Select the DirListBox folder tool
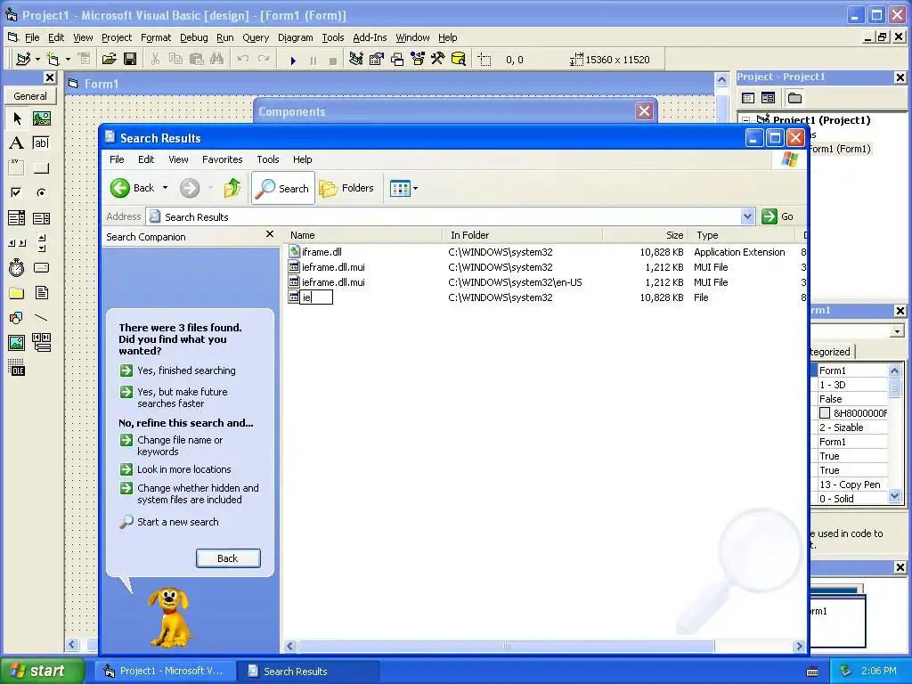Viewport: 912px width, 684px height. (17, 292)
